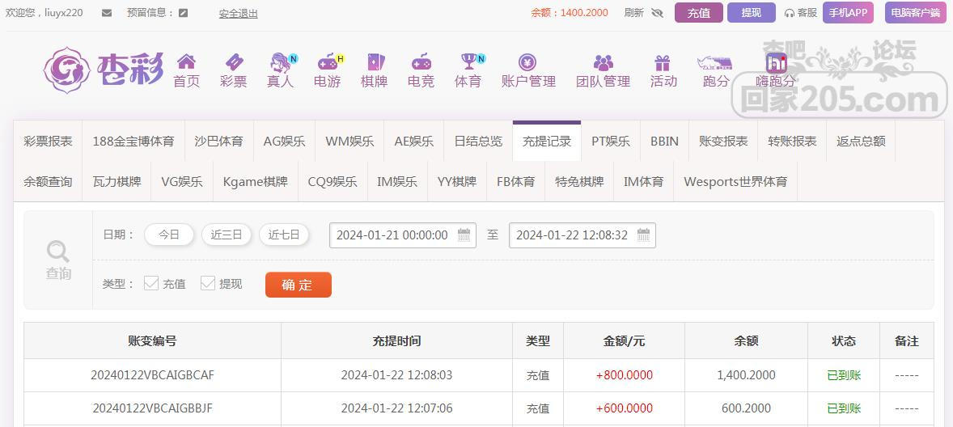The height and width of the screenshot is (427, 953).
Task: Open start date calendar picker
Action: tap(464, 235)
